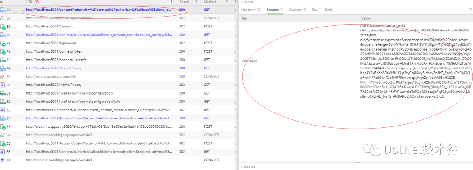Open the Raw request tab
This screenshot has height=170, width=473.
click(x=315, y=10)
